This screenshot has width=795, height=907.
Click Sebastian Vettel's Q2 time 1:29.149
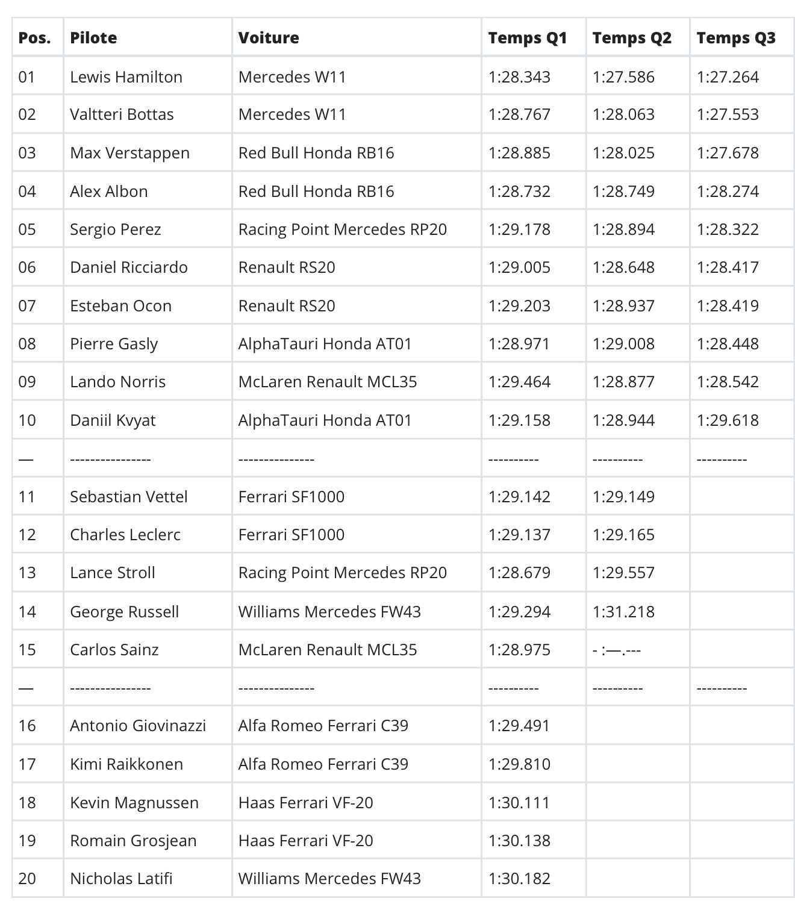pos(623,497)
